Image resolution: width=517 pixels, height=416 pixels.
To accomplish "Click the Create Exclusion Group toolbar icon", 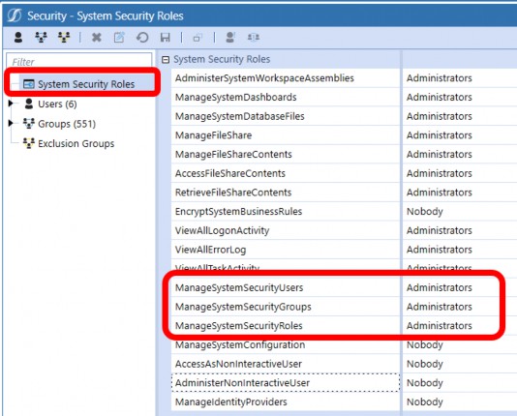I will [64, 37].
